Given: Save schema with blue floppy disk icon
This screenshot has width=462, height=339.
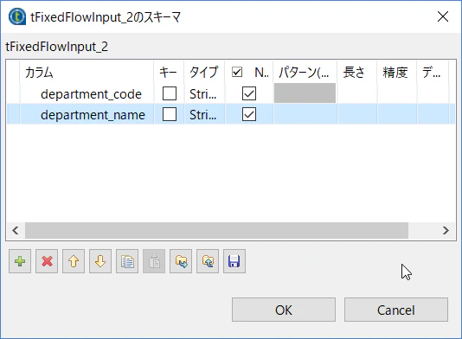Looking at the screenshot, I should 234,261.
